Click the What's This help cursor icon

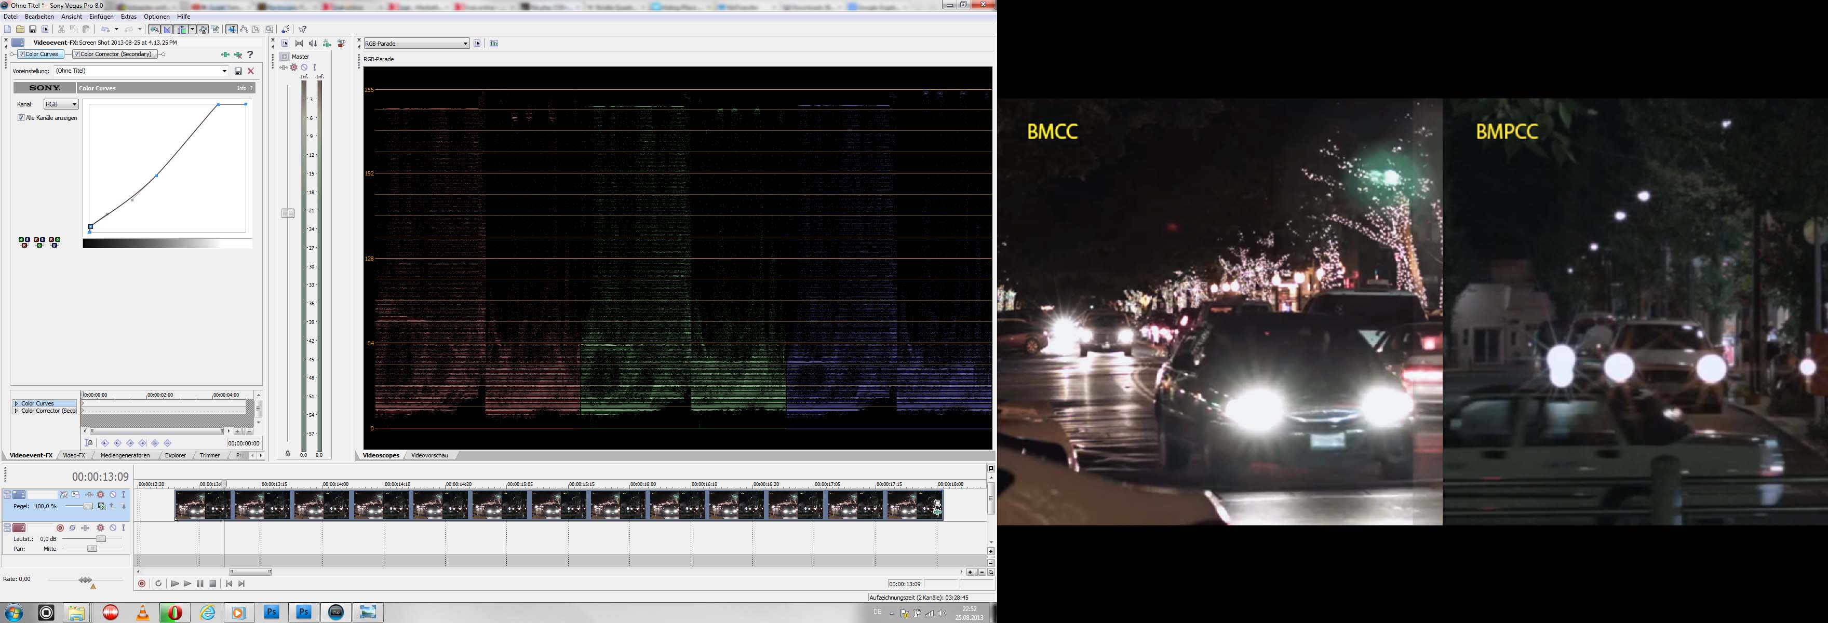point(302,29)
